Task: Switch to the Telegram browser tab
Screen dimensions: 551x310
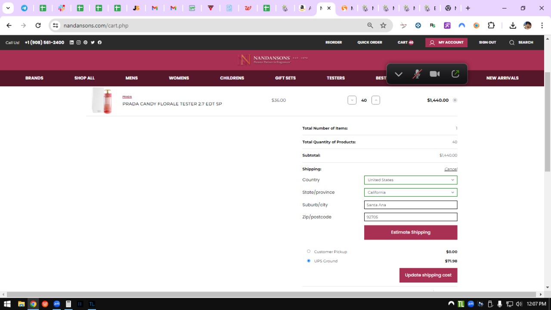Action: coord(24,8)
